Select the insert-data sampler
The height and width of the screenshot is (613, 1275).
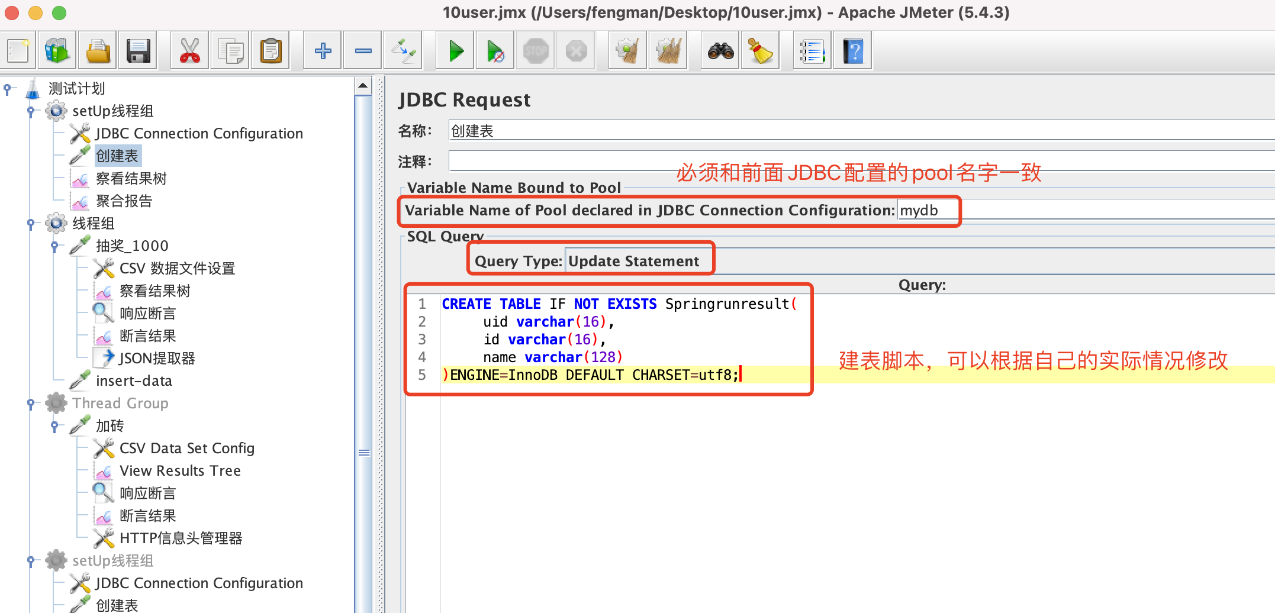pos(134,381)
